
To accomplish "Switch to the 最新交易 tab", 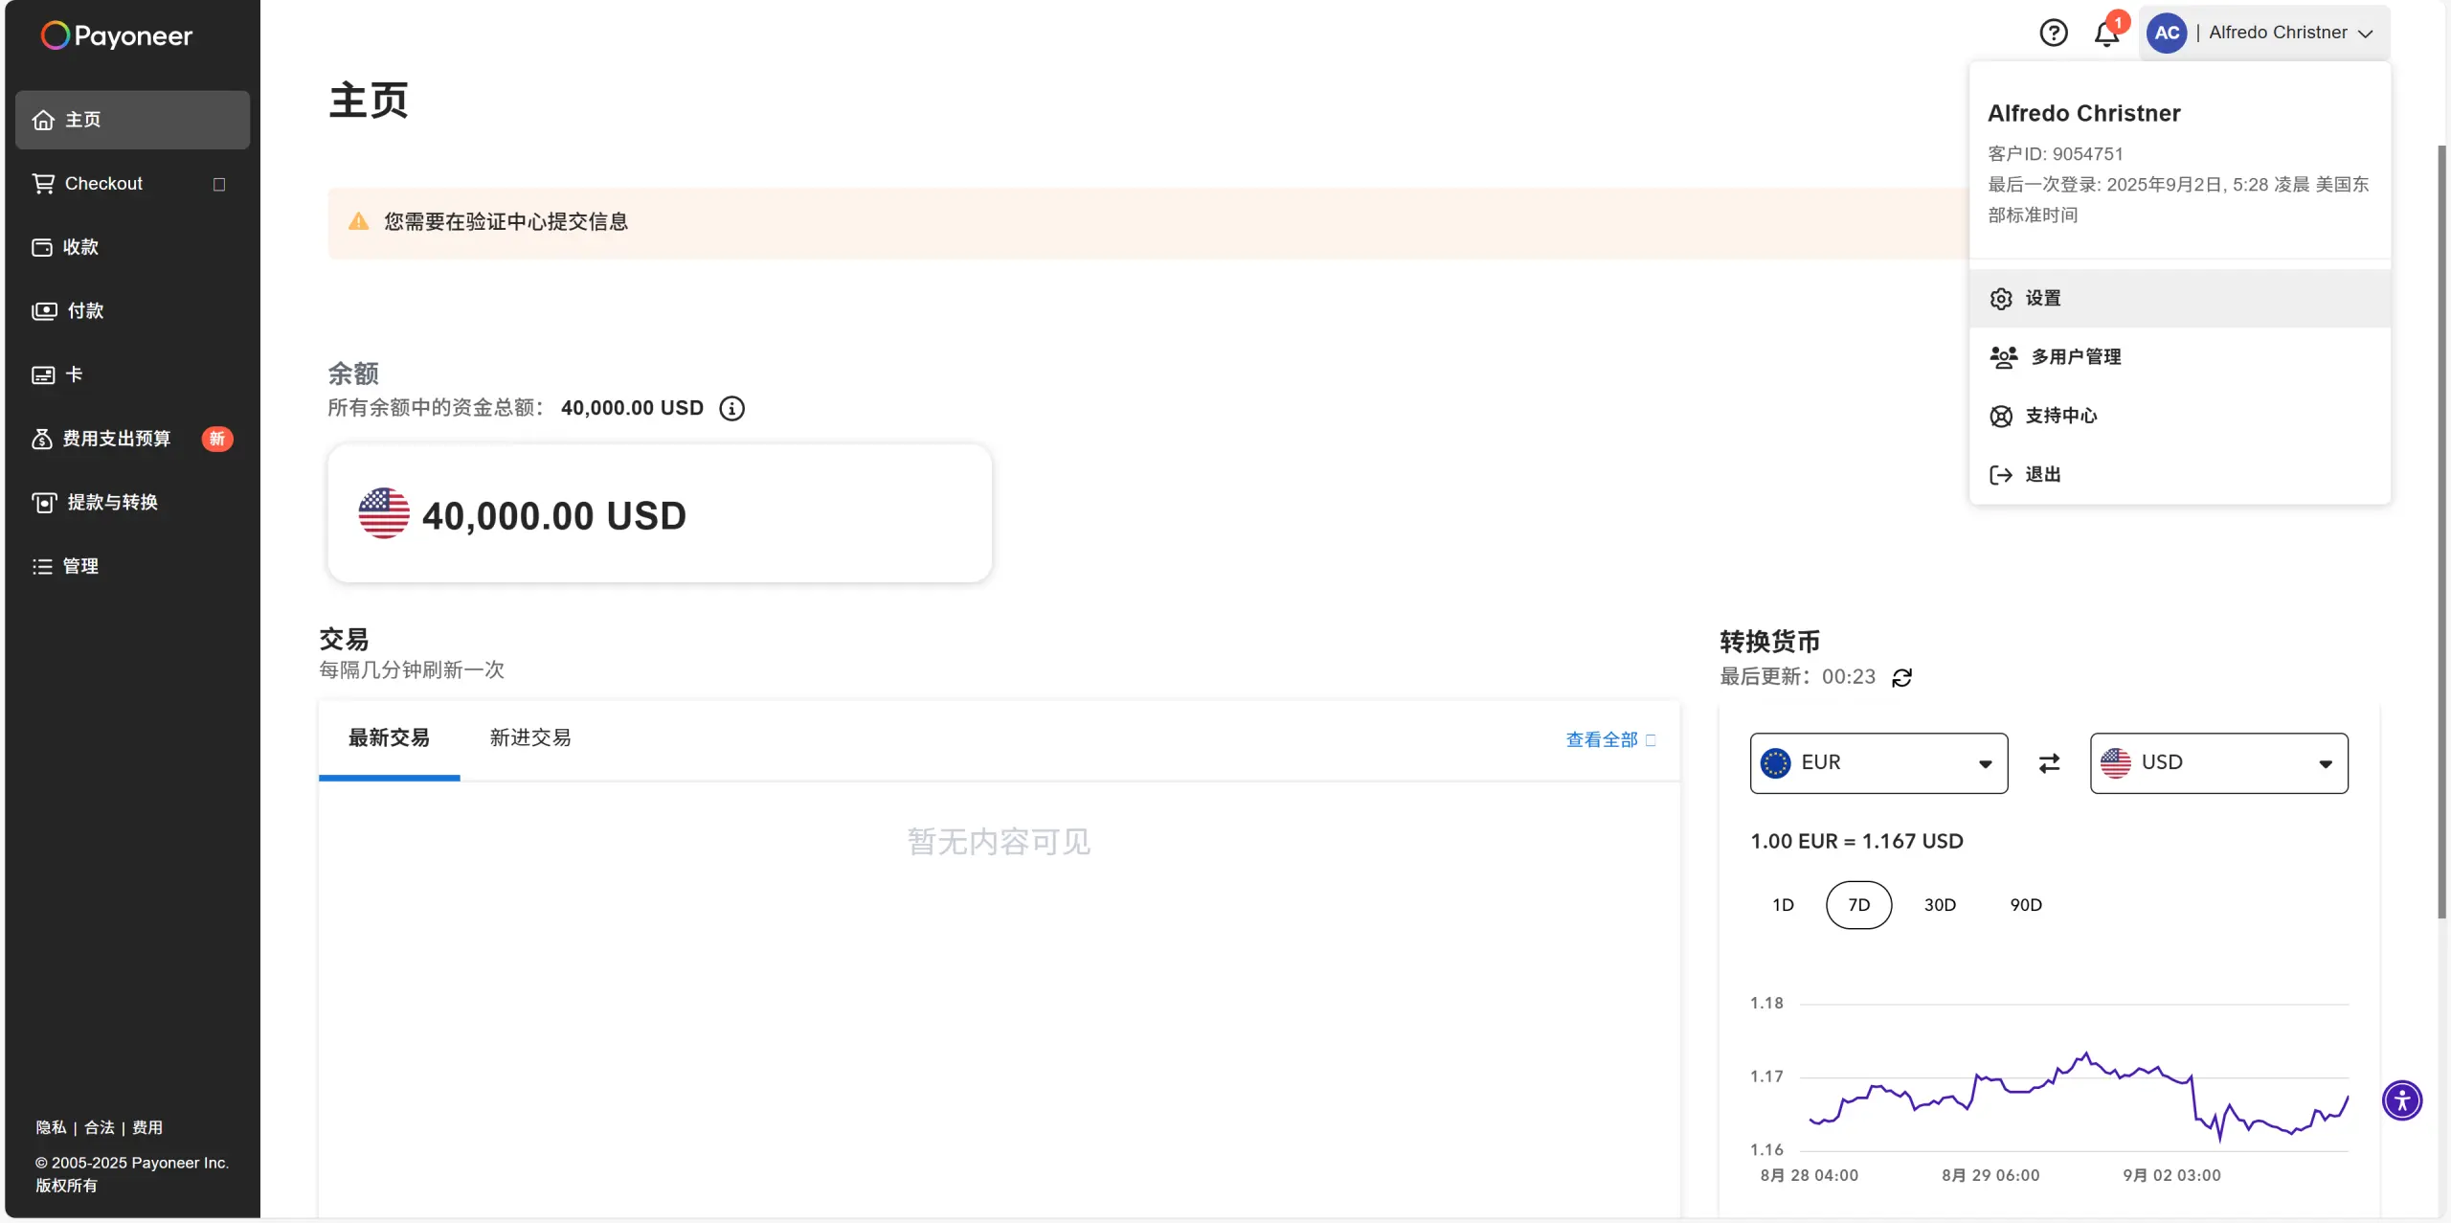I will 389,738.
